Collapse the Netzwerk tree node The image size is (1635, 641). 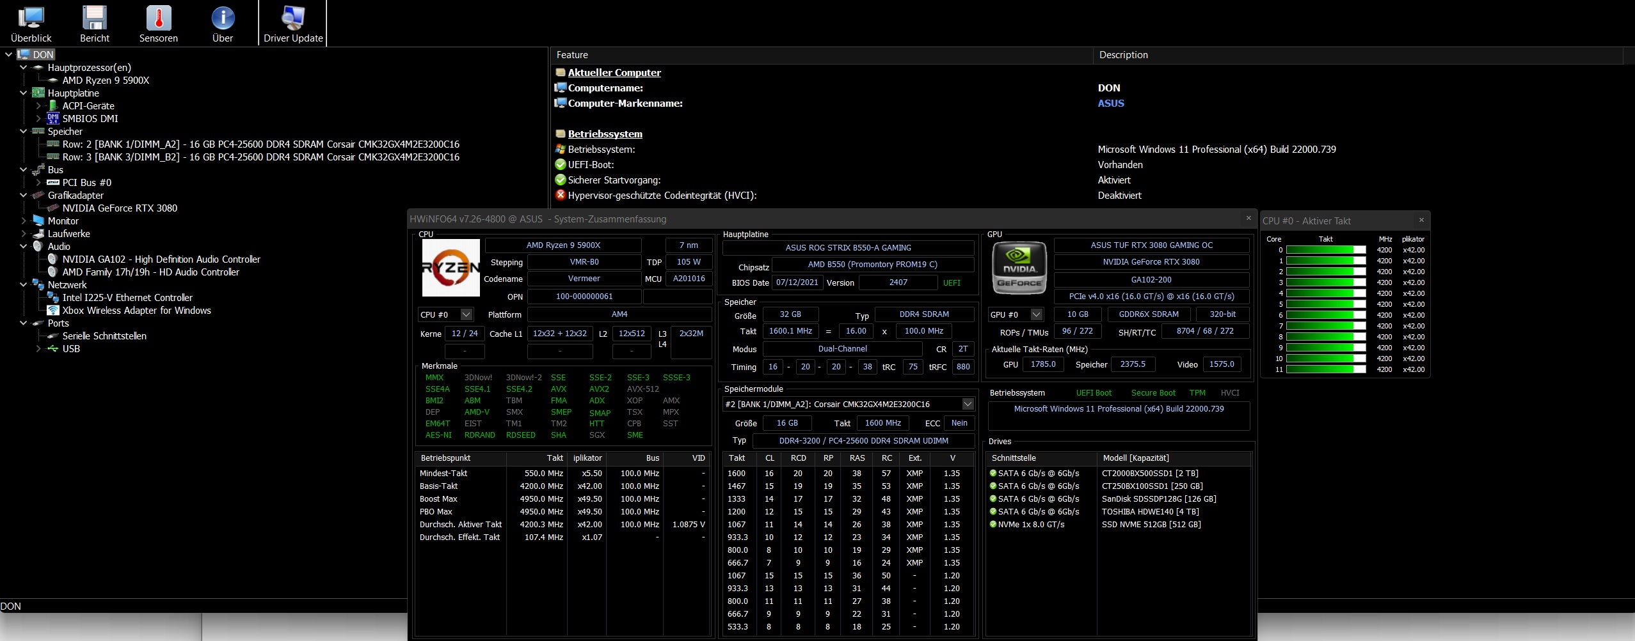[24, 284]
